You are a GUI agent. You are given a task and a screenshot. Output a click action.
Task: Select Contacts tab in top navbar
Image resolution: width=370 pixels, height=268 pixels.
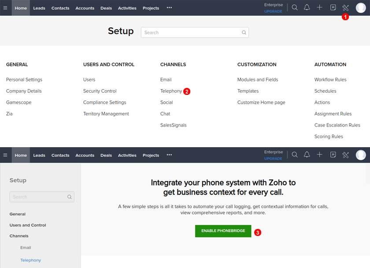[x=60, y=8]
